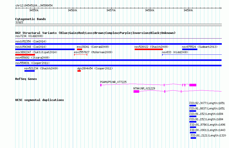Viewport: 229px width, 148px height.
Task: Click the blue gain bar under nsv559831
Action: 118,66
